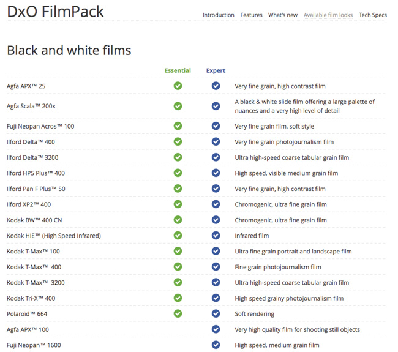Viewport: 398px width, 352px height.
Task: Click the Essential check for Ilford Delta 400
Action: click(178, 141)
